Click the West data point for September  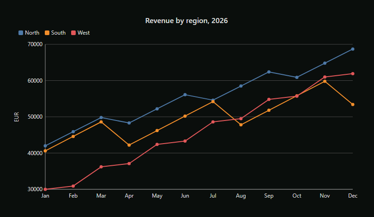269,99
